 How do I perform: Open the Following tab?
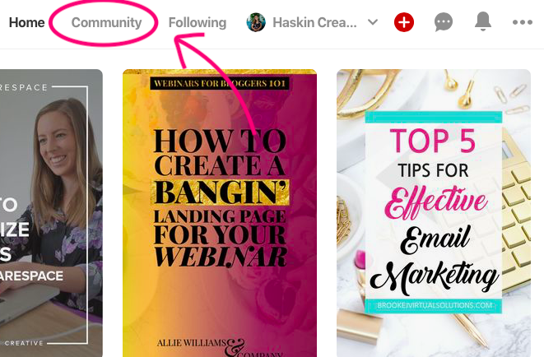click(198, 22)
